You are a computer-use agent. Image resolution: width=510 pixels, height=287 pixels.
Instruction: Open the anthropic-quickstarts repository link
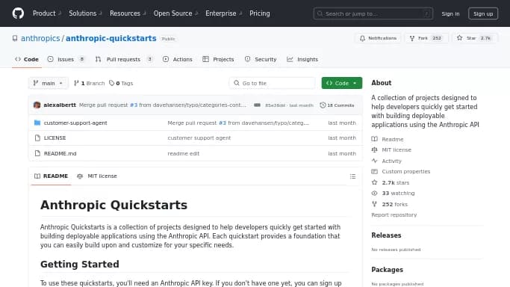111,38
